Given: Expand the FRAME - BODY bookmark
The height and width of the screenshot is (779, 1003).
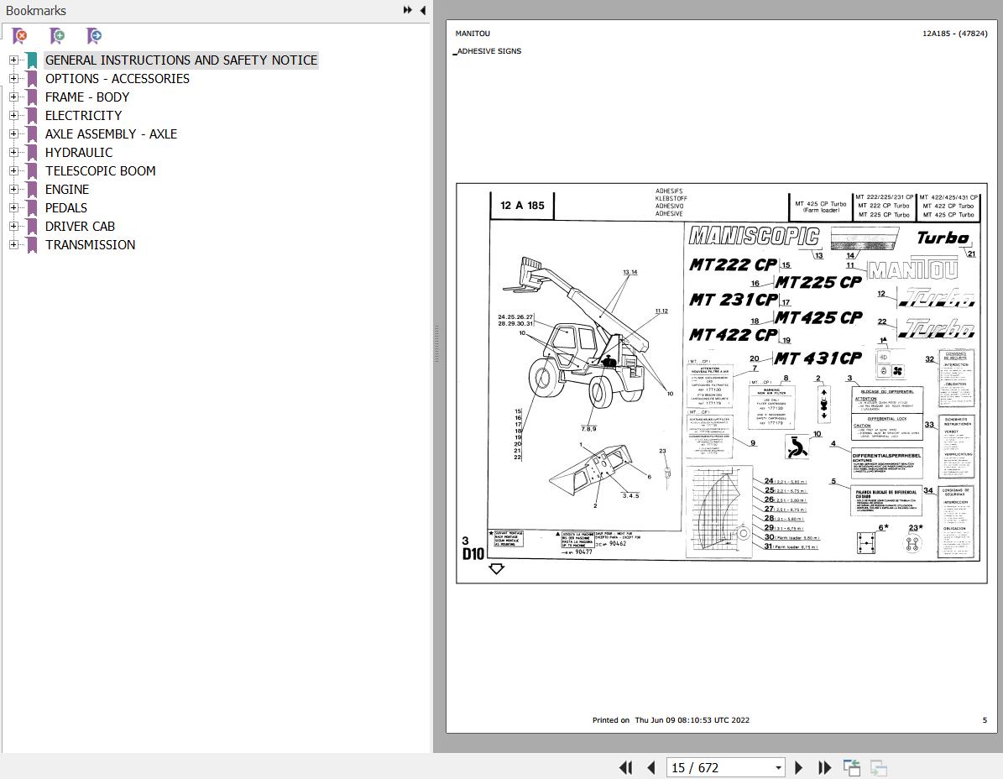Looking at the screenshot, I should [13, 97].
